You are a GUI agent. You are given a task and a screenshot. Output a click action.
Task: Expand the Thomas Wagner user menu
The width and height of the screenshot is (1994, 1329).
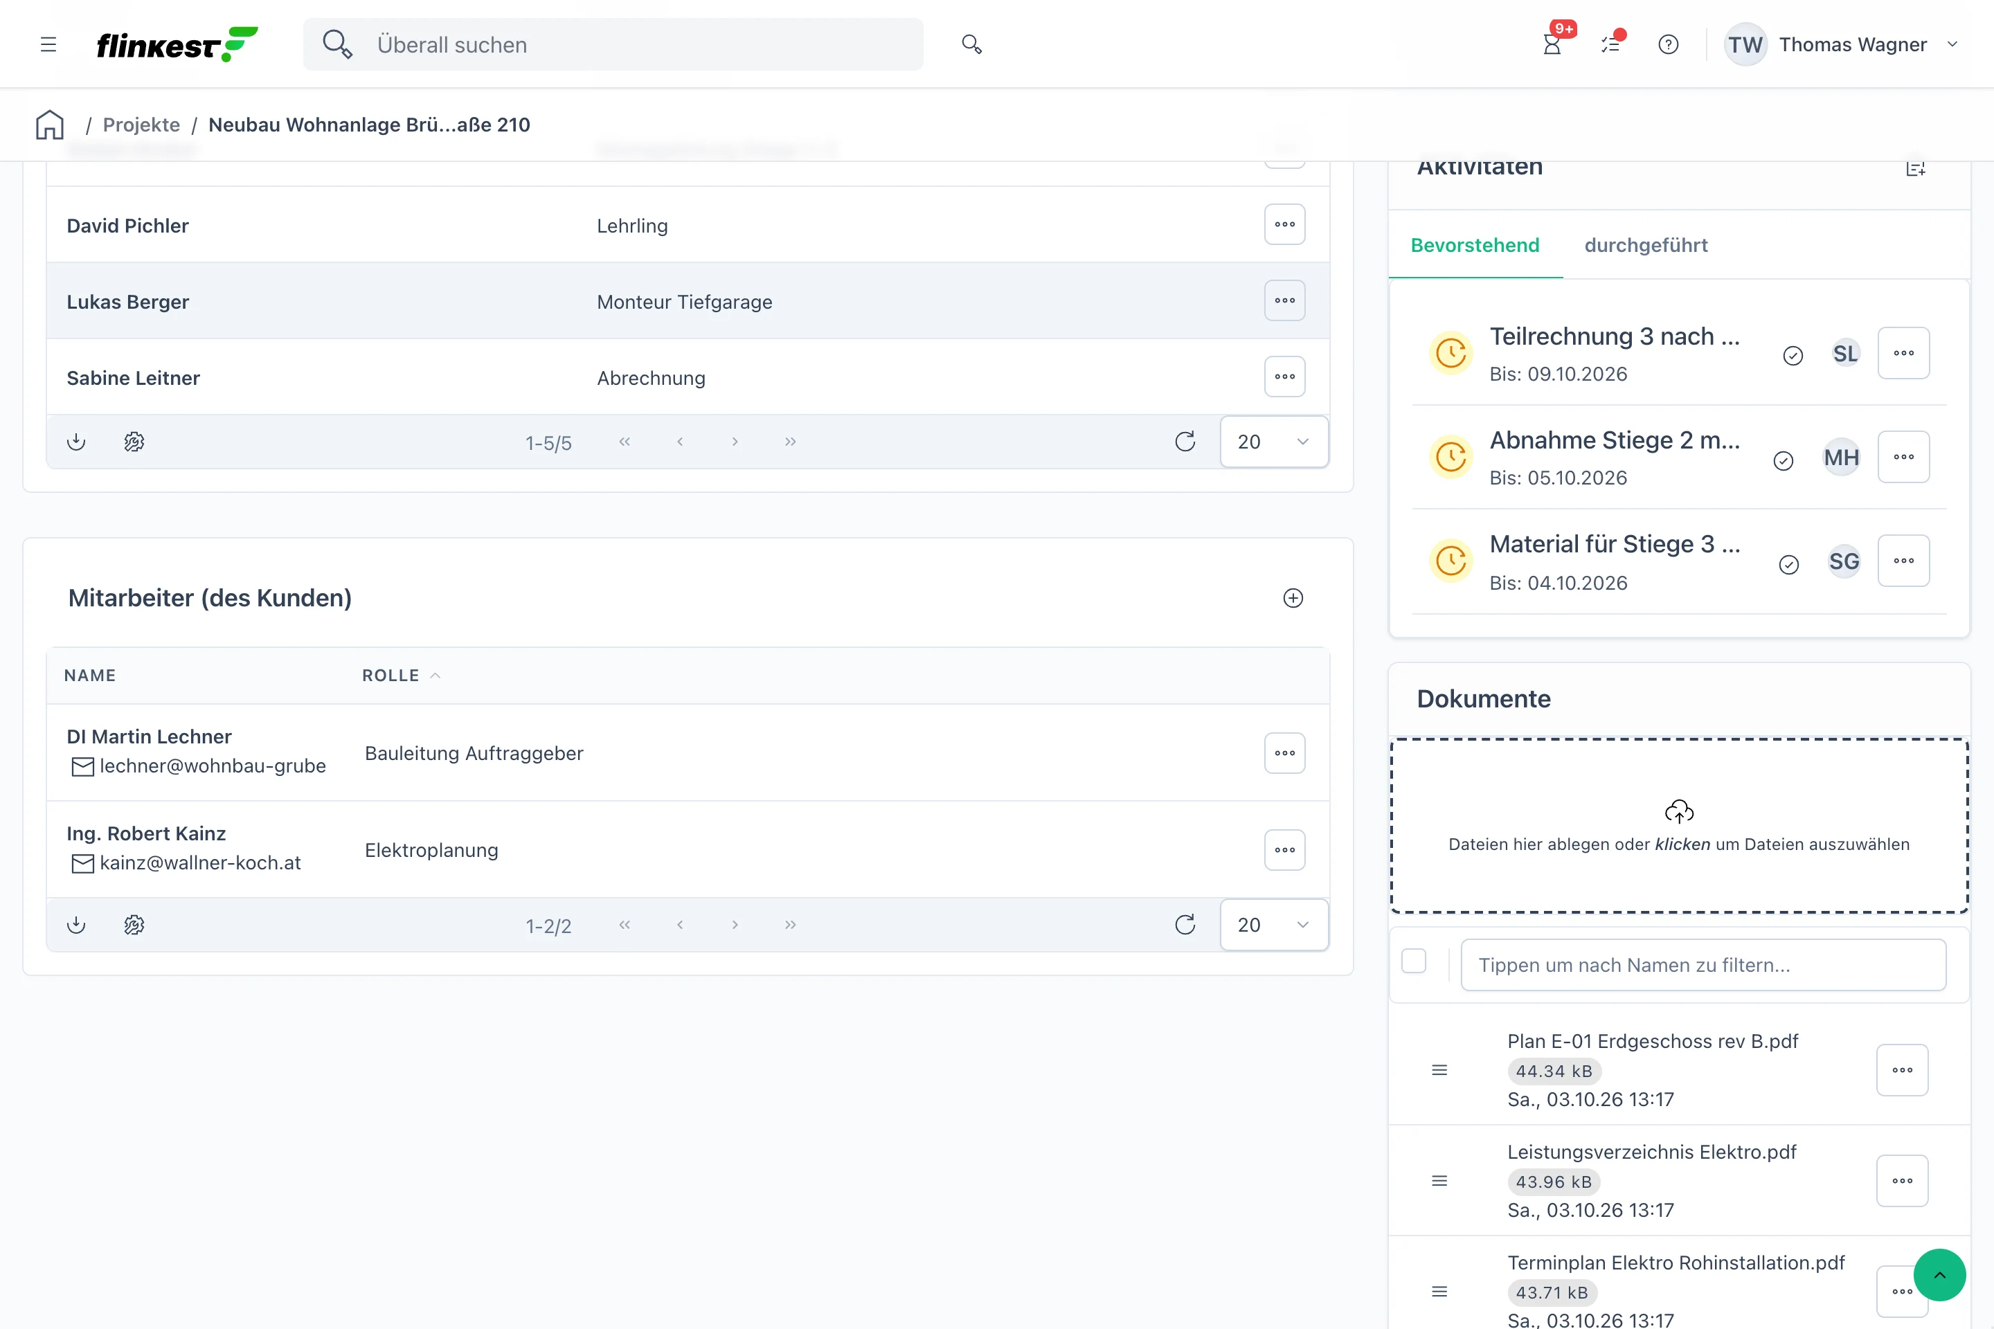(x=1842, y=44)
